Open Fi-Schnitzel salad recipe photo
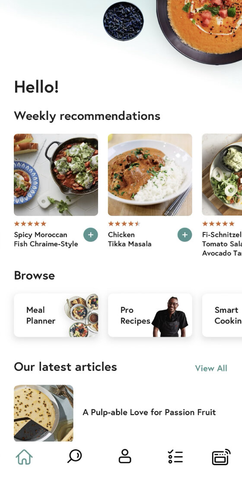The height and width of the screenshot is (483, 242). pyautogui.click(x=222, y=175)
